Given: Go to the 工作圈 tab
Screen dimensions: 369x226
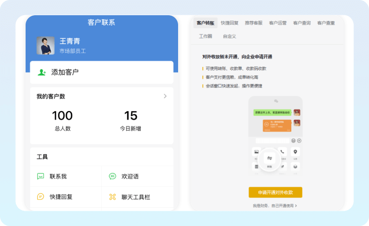Looking at the screenshot, I should (206, 36).
